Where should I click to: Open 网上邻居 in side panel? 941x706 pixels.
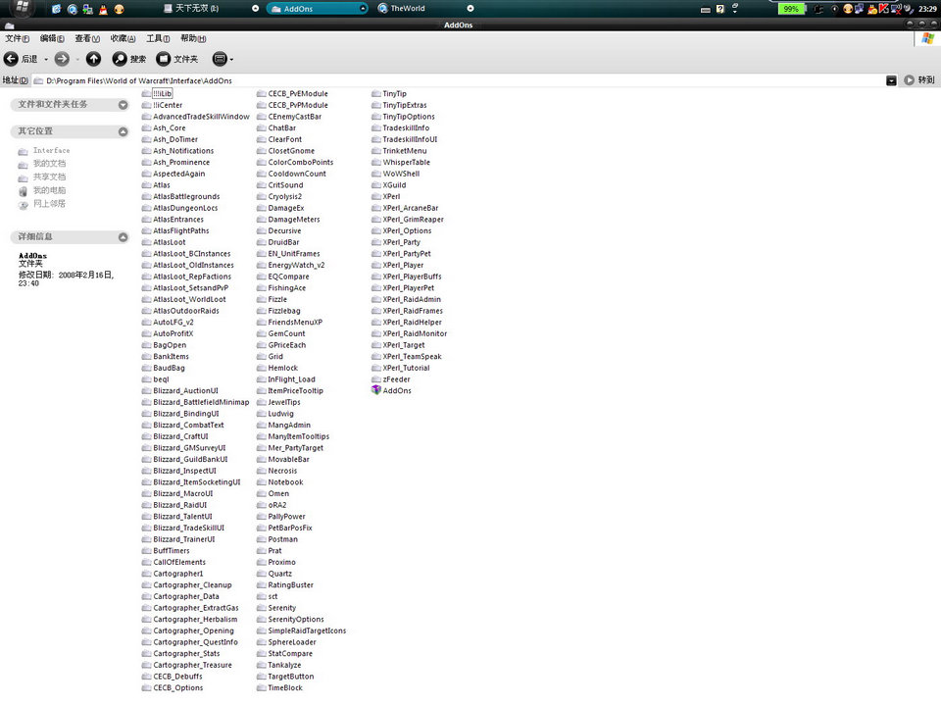tap(49, 204)
